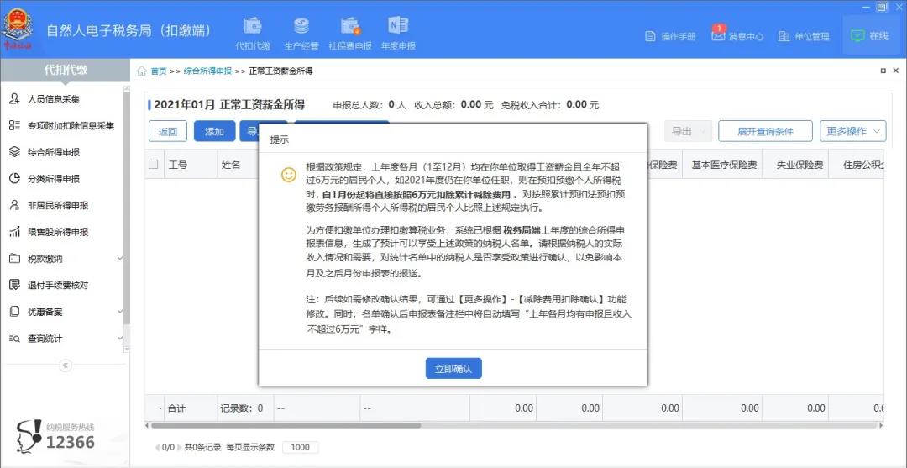Open 操作手册 from the header
Image resolution: width=907 pixels, height=468 pixels.
point(670,36)
